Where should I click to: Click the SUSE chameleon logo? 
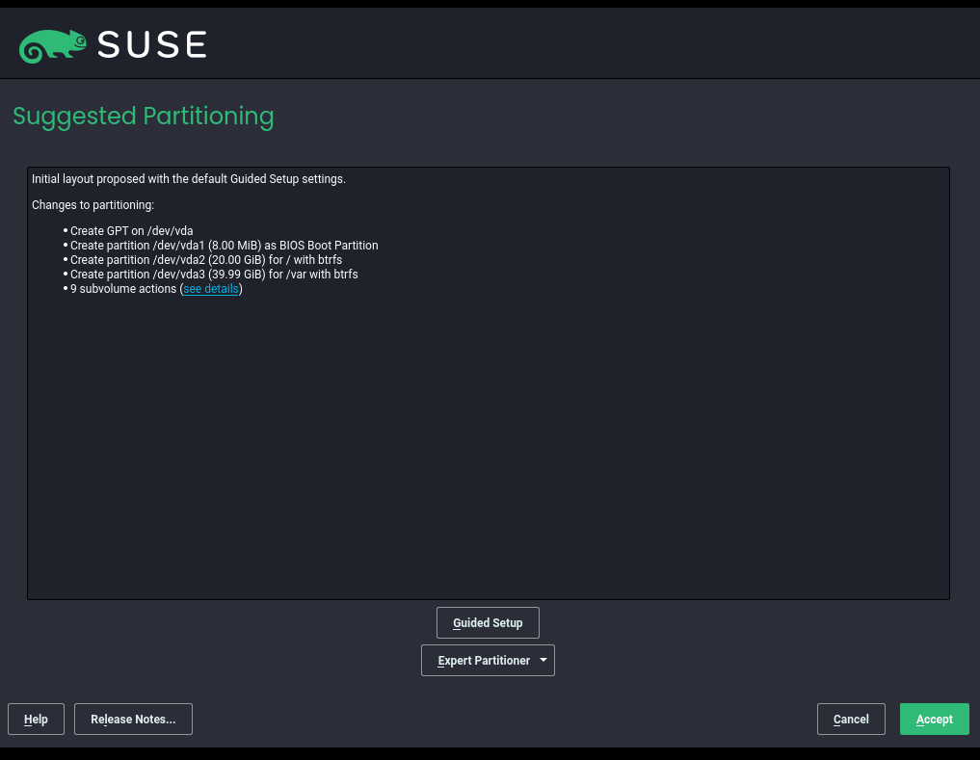(53, 43)
